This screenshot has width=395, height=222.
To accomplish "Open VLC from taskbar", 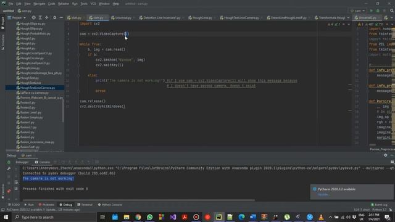I will click(x=321, y=217).
